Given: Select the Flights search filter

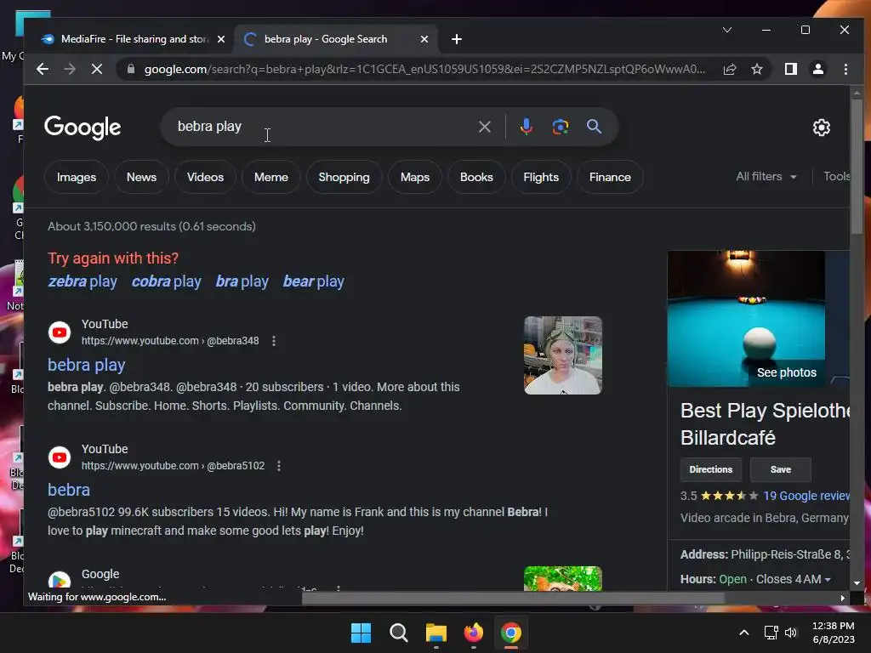Looking at the screenshot, I should click(540, 177).
